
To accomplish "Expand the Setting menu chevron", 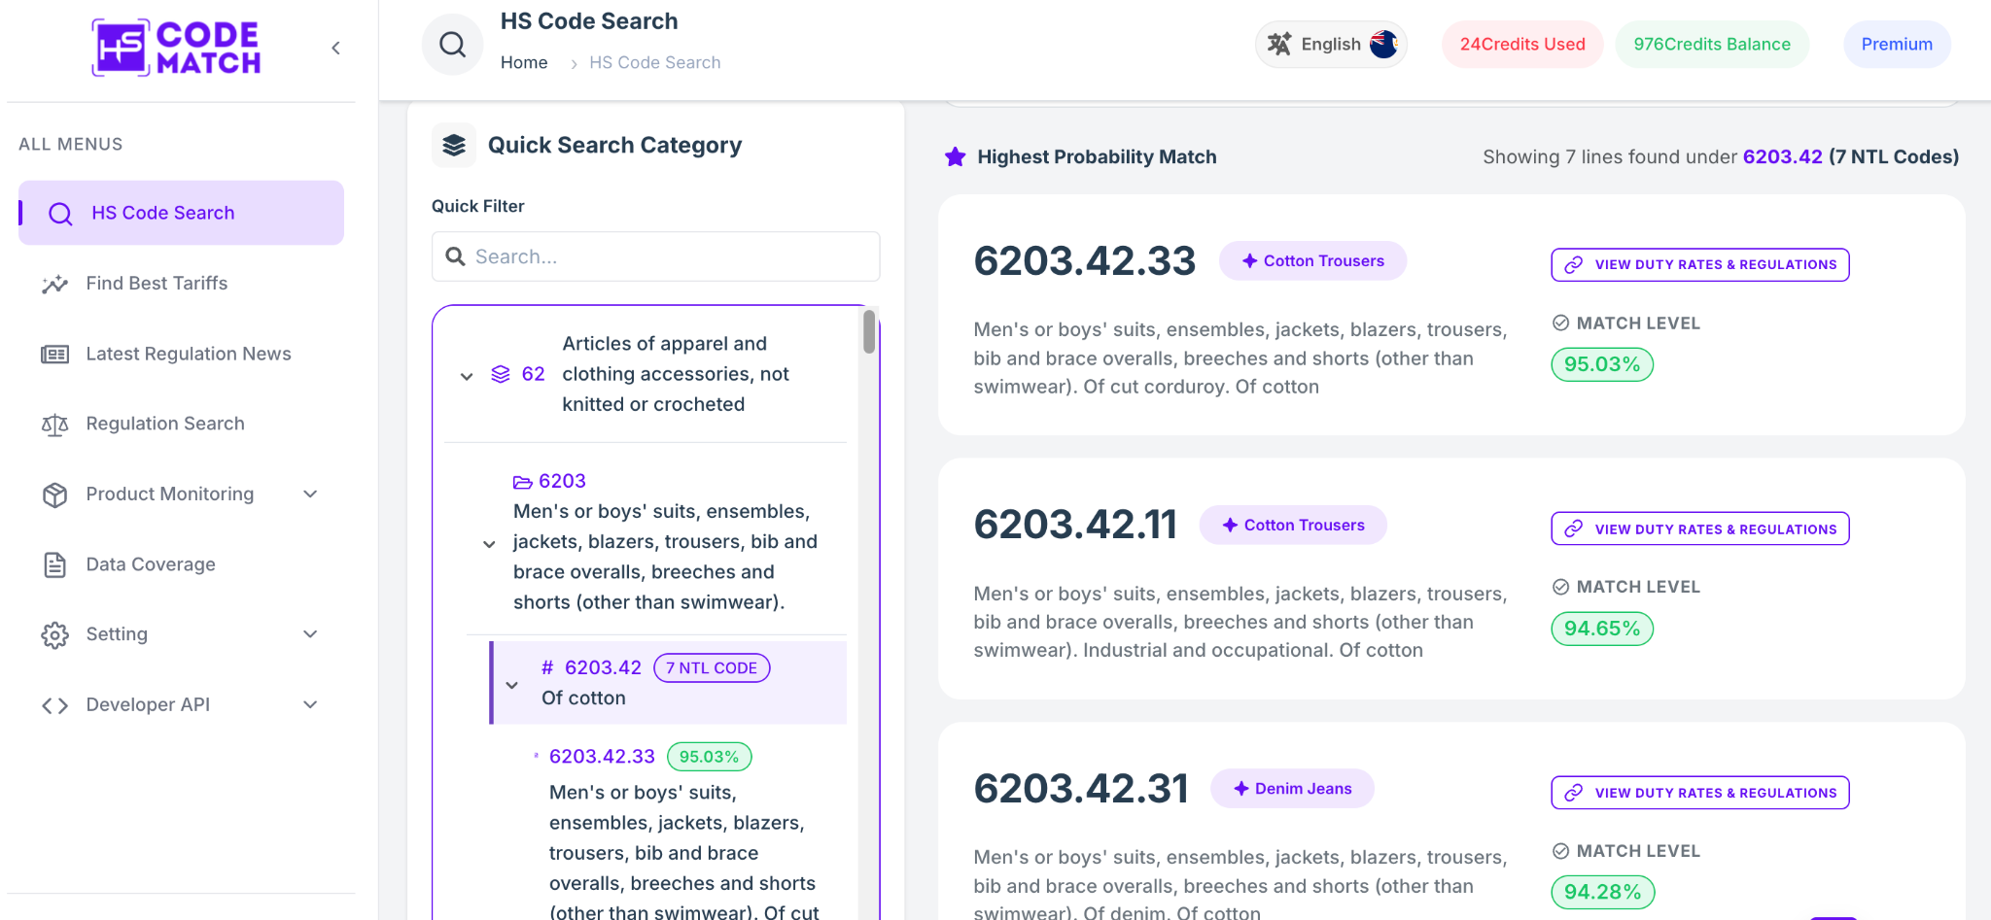I will (x=310, y=634).
